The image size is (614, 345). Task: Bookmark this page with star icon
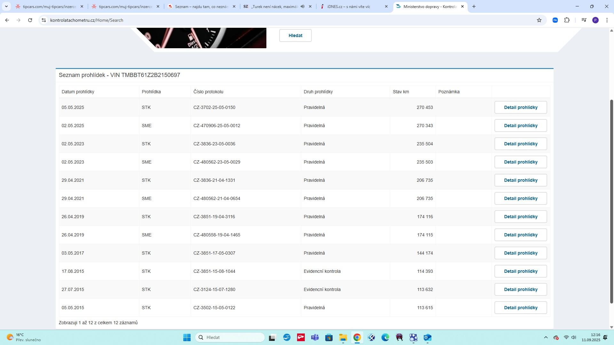coord(539,20)
